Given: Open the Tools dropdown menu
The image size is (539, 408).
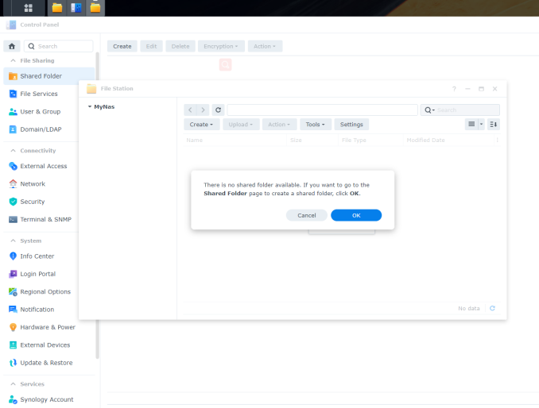Looking at the screenshot, I should coord(316,125).
